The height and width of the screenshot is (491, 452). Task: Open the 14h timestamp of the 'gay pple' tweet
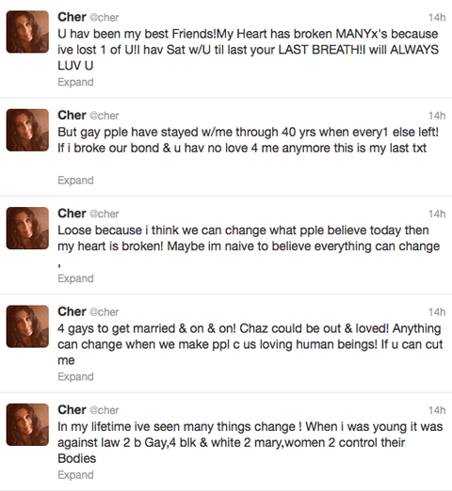point(437,116)
